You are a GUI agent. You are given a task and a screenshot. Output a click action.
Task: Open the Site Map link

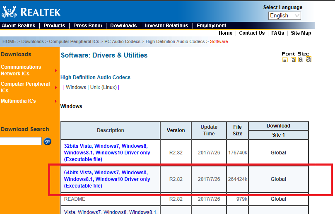[x=301, y=33]
